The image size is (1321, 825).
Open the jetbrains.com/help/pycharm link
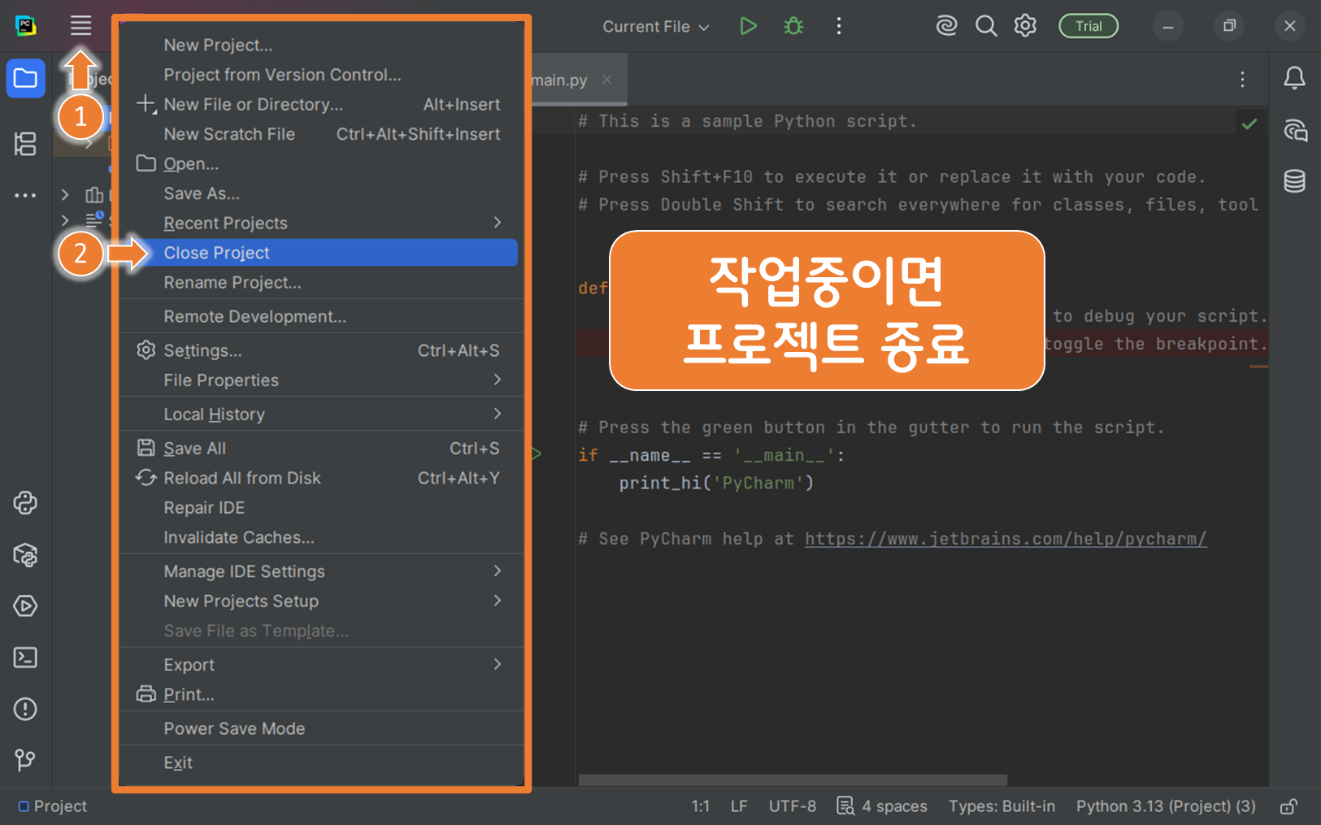(1006, 539)
